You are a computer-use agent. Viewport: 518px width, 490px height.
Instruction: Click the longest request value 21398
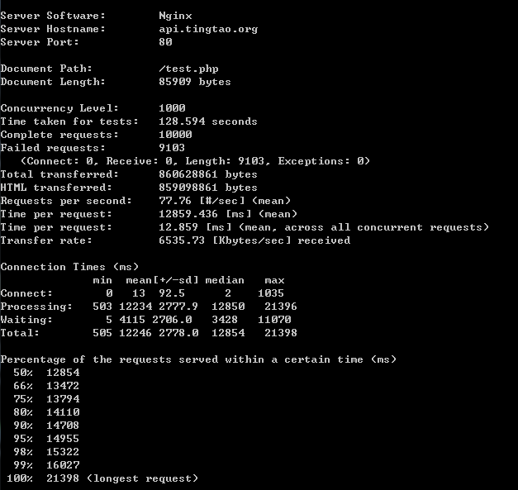63,478
